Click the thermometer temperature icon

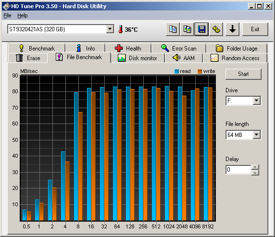tap(120, 29)
